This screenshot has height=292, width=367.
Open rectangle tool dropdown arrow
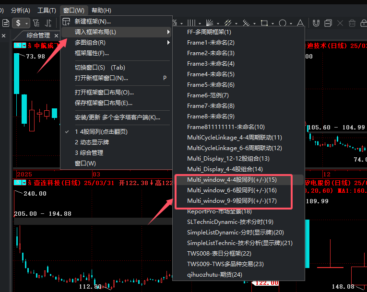(x=272, y=23)
